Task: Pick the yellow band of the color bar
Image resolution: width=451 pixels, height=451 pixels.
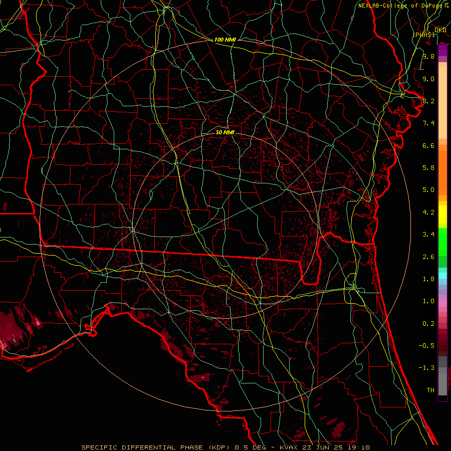Action: [442, 214]
